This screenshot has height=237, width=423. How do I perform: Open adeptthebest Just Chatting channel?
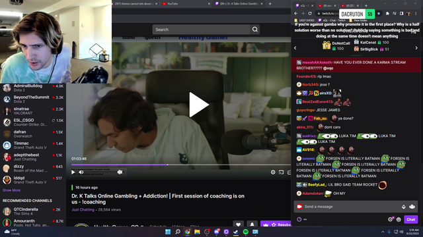point(33,157)
